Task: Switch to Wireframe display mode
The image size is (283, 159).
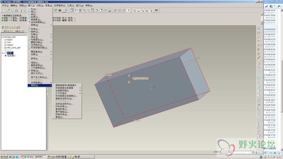Action: [115, 10]
